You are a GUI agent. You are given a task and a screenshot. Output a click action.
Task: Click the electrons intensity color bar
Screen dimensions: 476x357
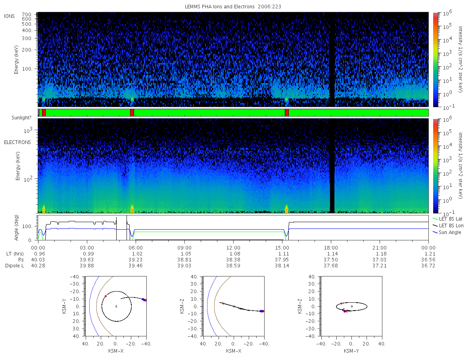tap(435, 166)
